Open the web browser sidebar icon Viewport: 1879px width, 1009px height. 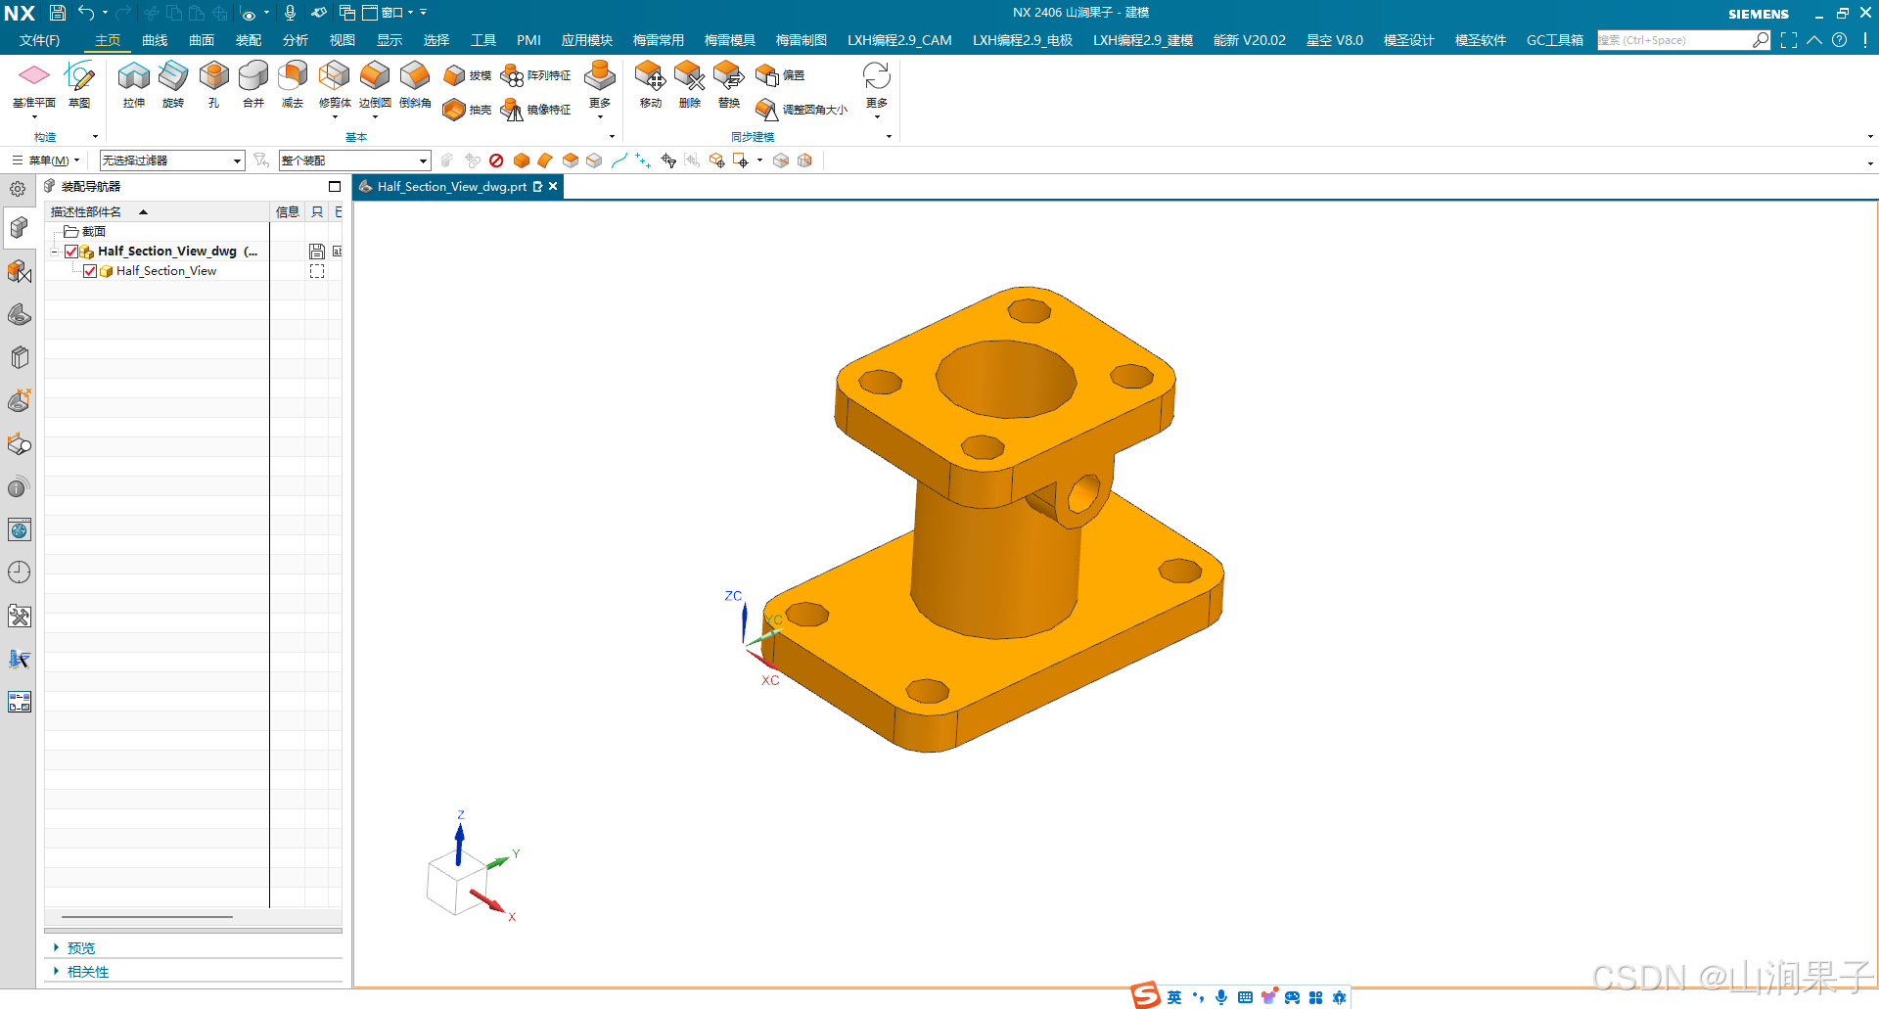19,529
